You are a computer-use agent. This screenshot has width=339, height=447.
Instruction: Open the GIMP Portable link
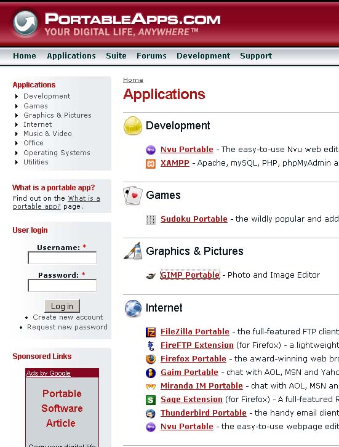tap(190, 275)
